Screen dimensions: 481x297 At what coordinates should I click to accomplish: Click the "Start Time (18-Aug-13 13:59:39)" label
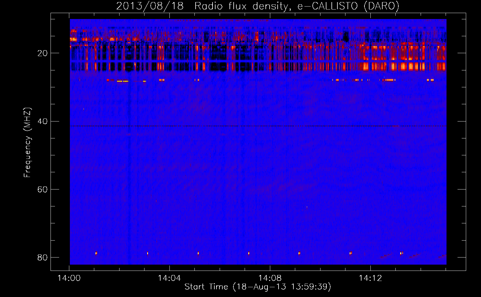tap(258, 287)
